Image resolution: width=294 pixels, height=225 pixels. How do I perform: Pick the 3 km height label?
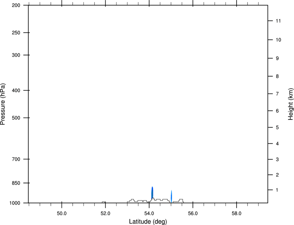click(277, 159)
